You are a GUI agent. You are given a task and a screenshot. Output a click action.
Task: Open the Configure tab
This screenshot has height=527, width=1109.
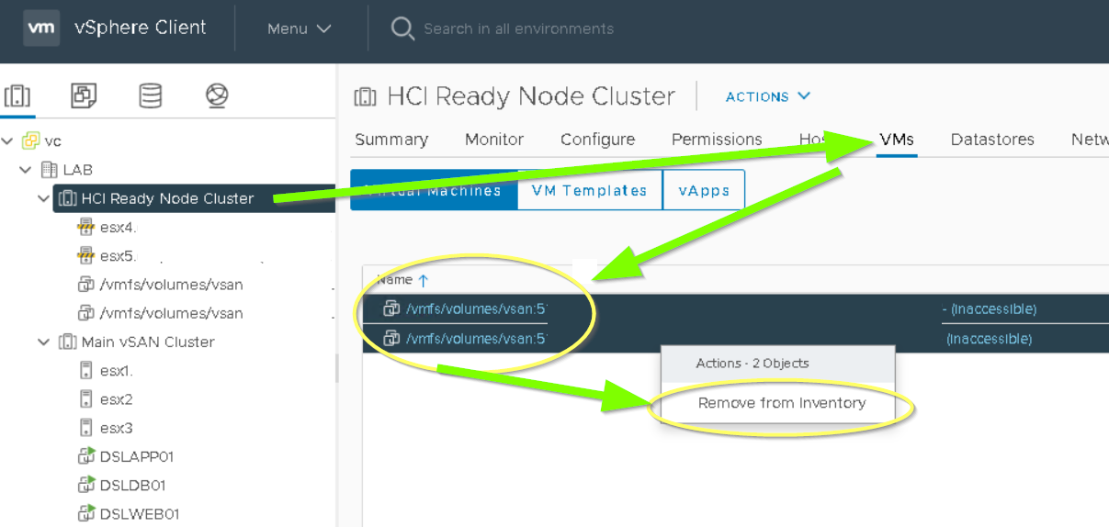(x=598, y=140)
